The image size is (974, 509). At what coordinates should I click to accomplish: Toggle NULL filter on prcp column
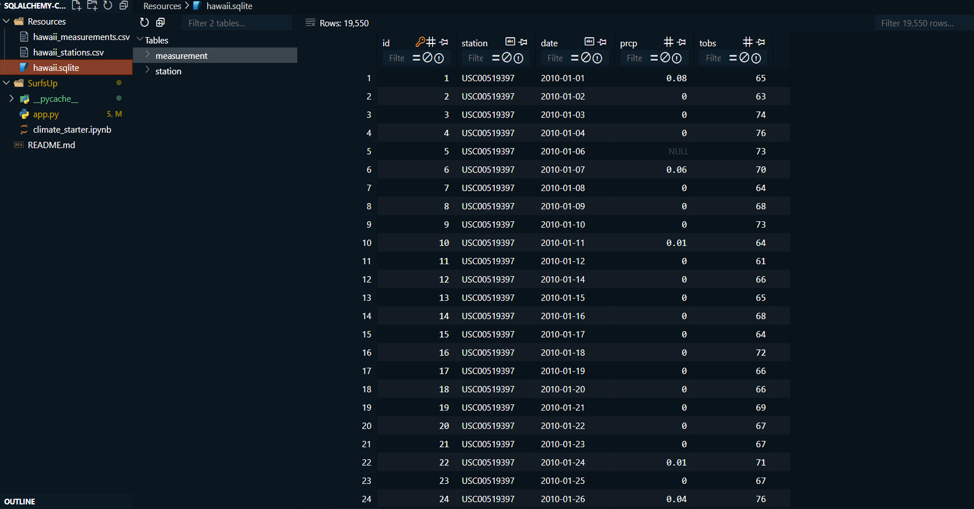(665, 58)
